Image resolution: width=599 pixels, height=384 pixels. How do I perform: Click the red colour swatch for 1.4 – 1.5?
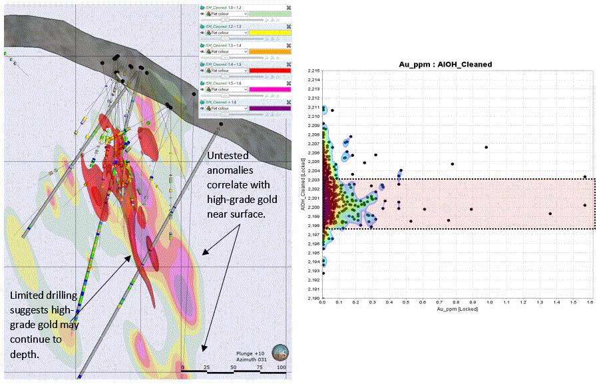271,71
